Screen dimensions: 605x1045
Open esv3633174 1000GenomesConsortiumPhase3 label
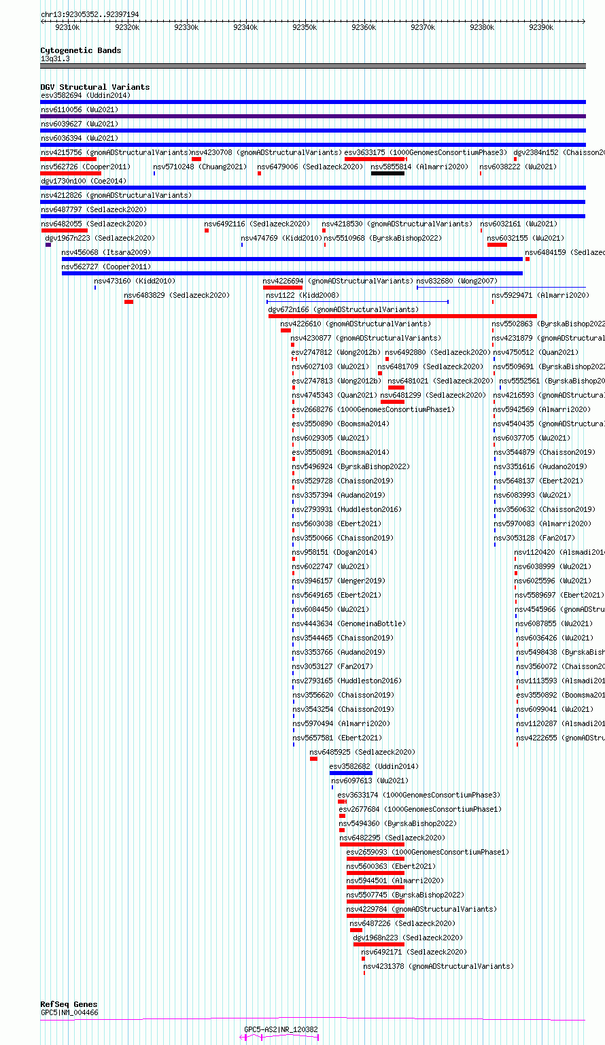tap(419, 795)
